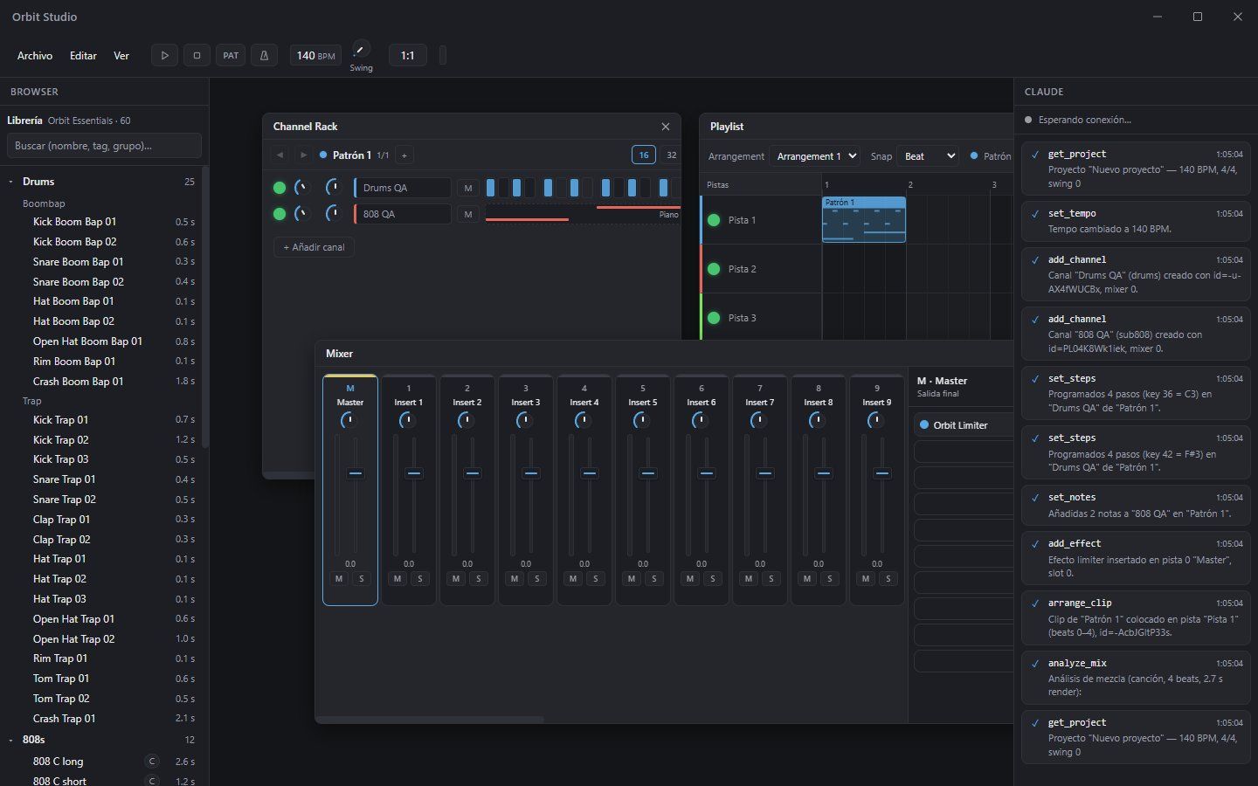The image size is (1258, 786).
Task: Click the Crash Boom Bap 01 sample
Action: point(101,382)
